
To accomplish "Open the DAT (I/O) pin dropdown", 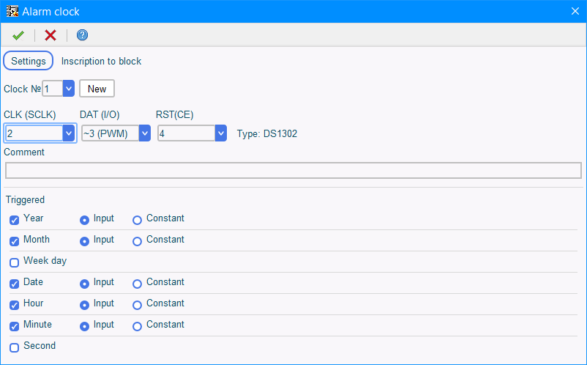I will 144,133.
